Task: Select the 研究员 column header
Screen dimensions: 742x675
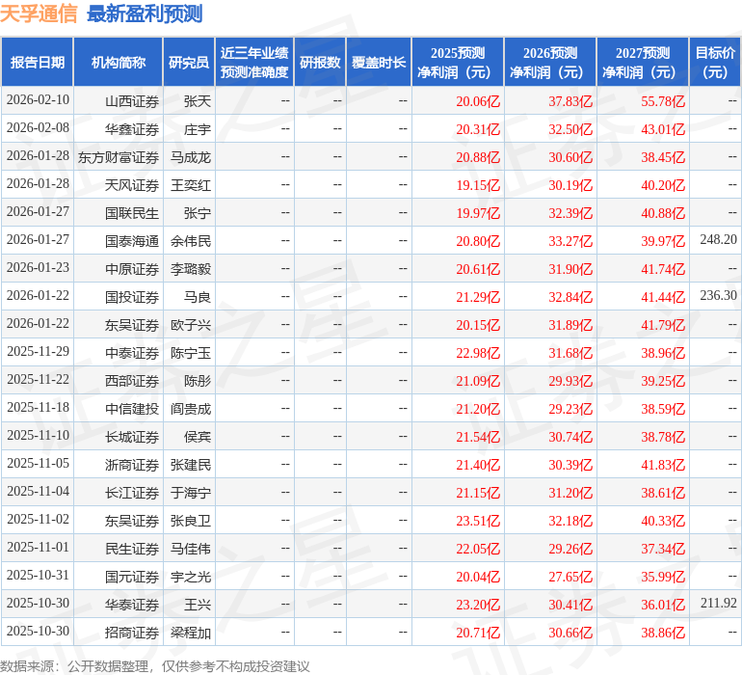Action: [189, 63]
